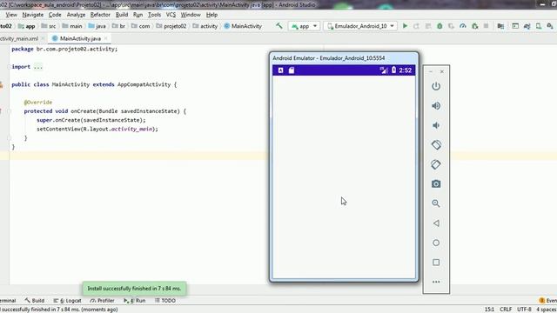Click the Sync Project with Gradle Files icon
Viewport: 557px width, 313px height.
tap(527, 26)
